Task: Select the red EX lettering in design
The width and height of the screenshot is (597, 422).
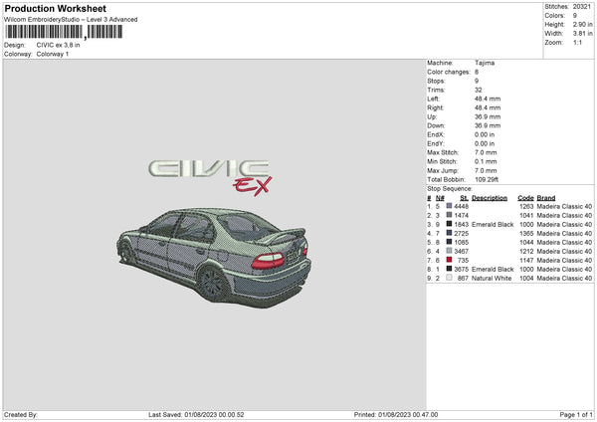Action: tap(253, 186)
